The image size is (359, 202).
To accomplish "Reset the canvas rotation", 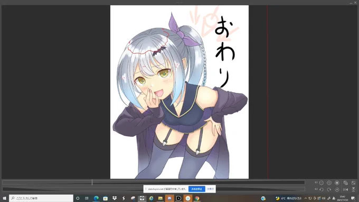I will click(x=337, y=189).
